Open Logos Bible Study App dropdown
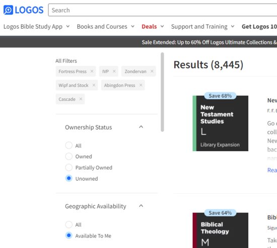The height and width of the screenshot is (248, 277). (36, 27)
